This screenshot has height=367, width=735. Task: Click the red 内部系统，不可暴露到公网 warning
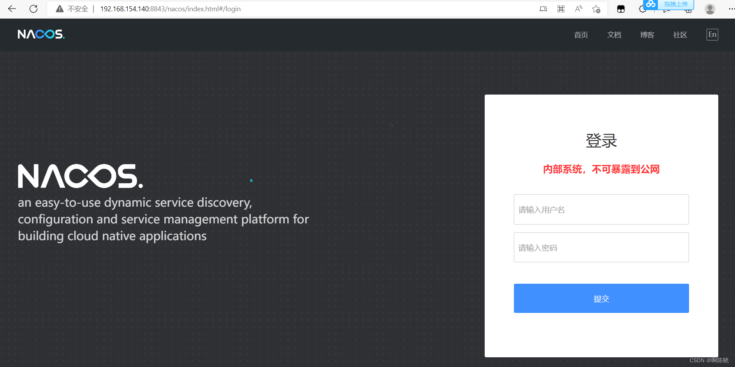601,169
